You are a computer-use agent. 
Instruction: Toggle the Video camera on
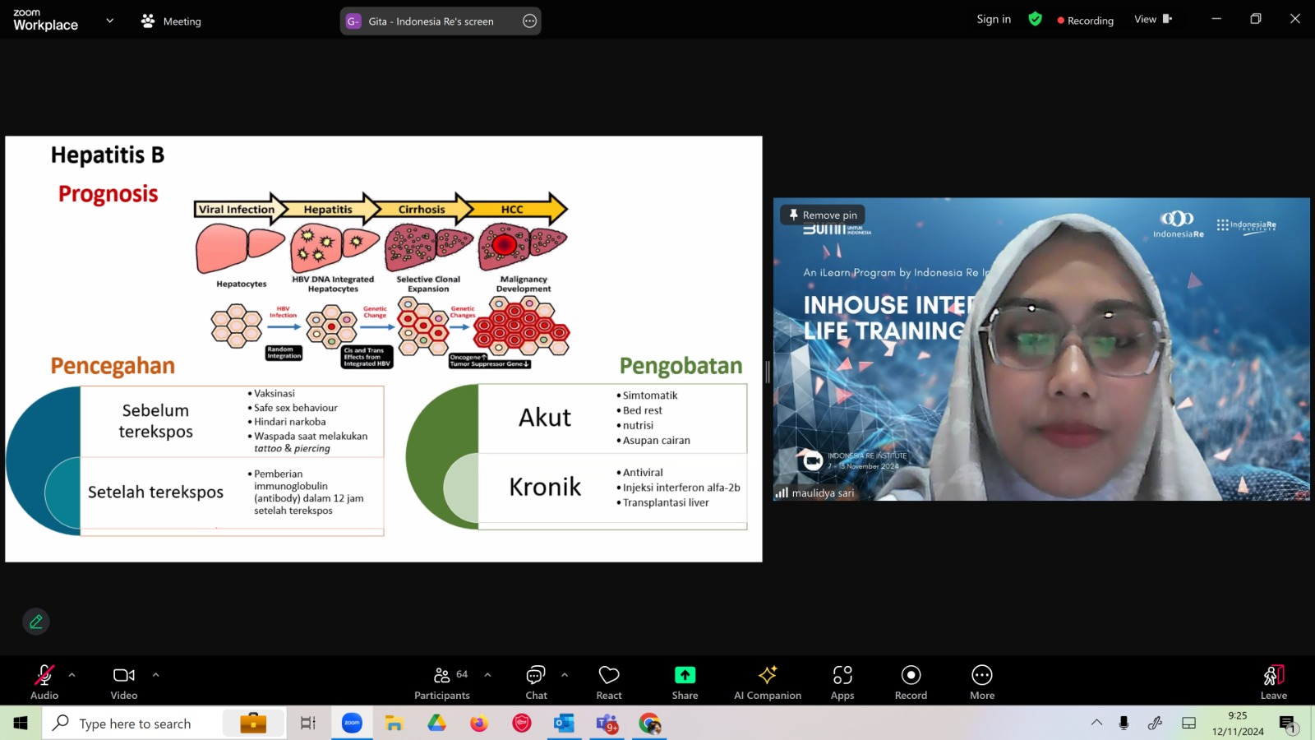124,682
